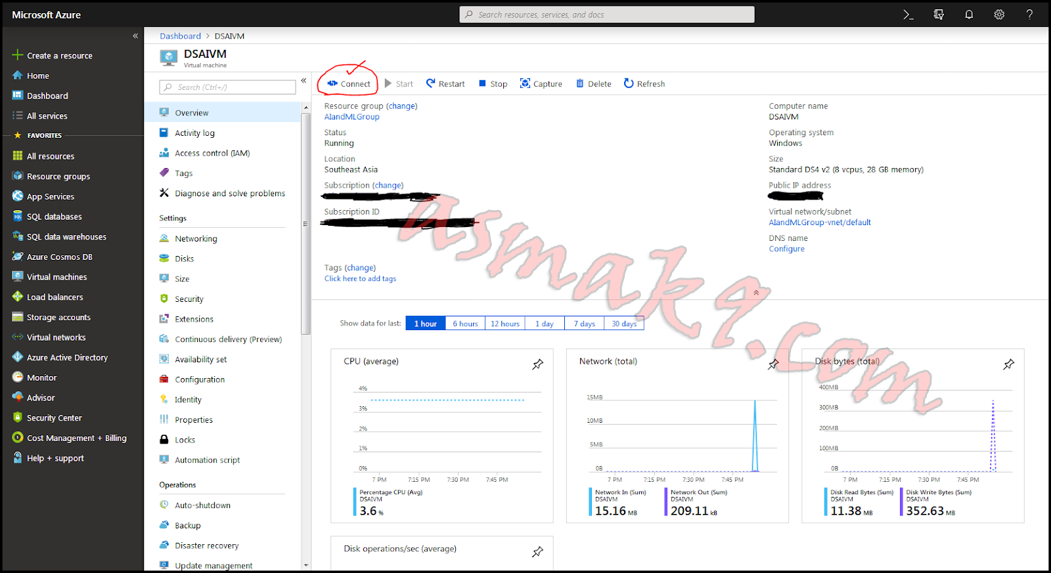Click Delete VM button
Image resolution: width=1051 pixels, height=573 pixels.
click(594, 84)
